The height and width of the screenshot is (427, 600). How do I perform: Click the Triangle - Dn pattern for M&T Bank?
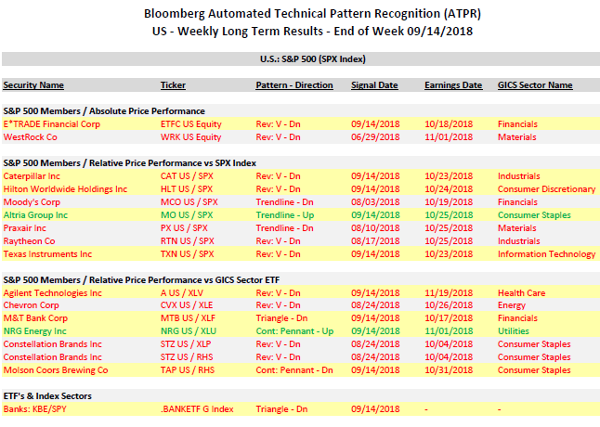(281, 318)
